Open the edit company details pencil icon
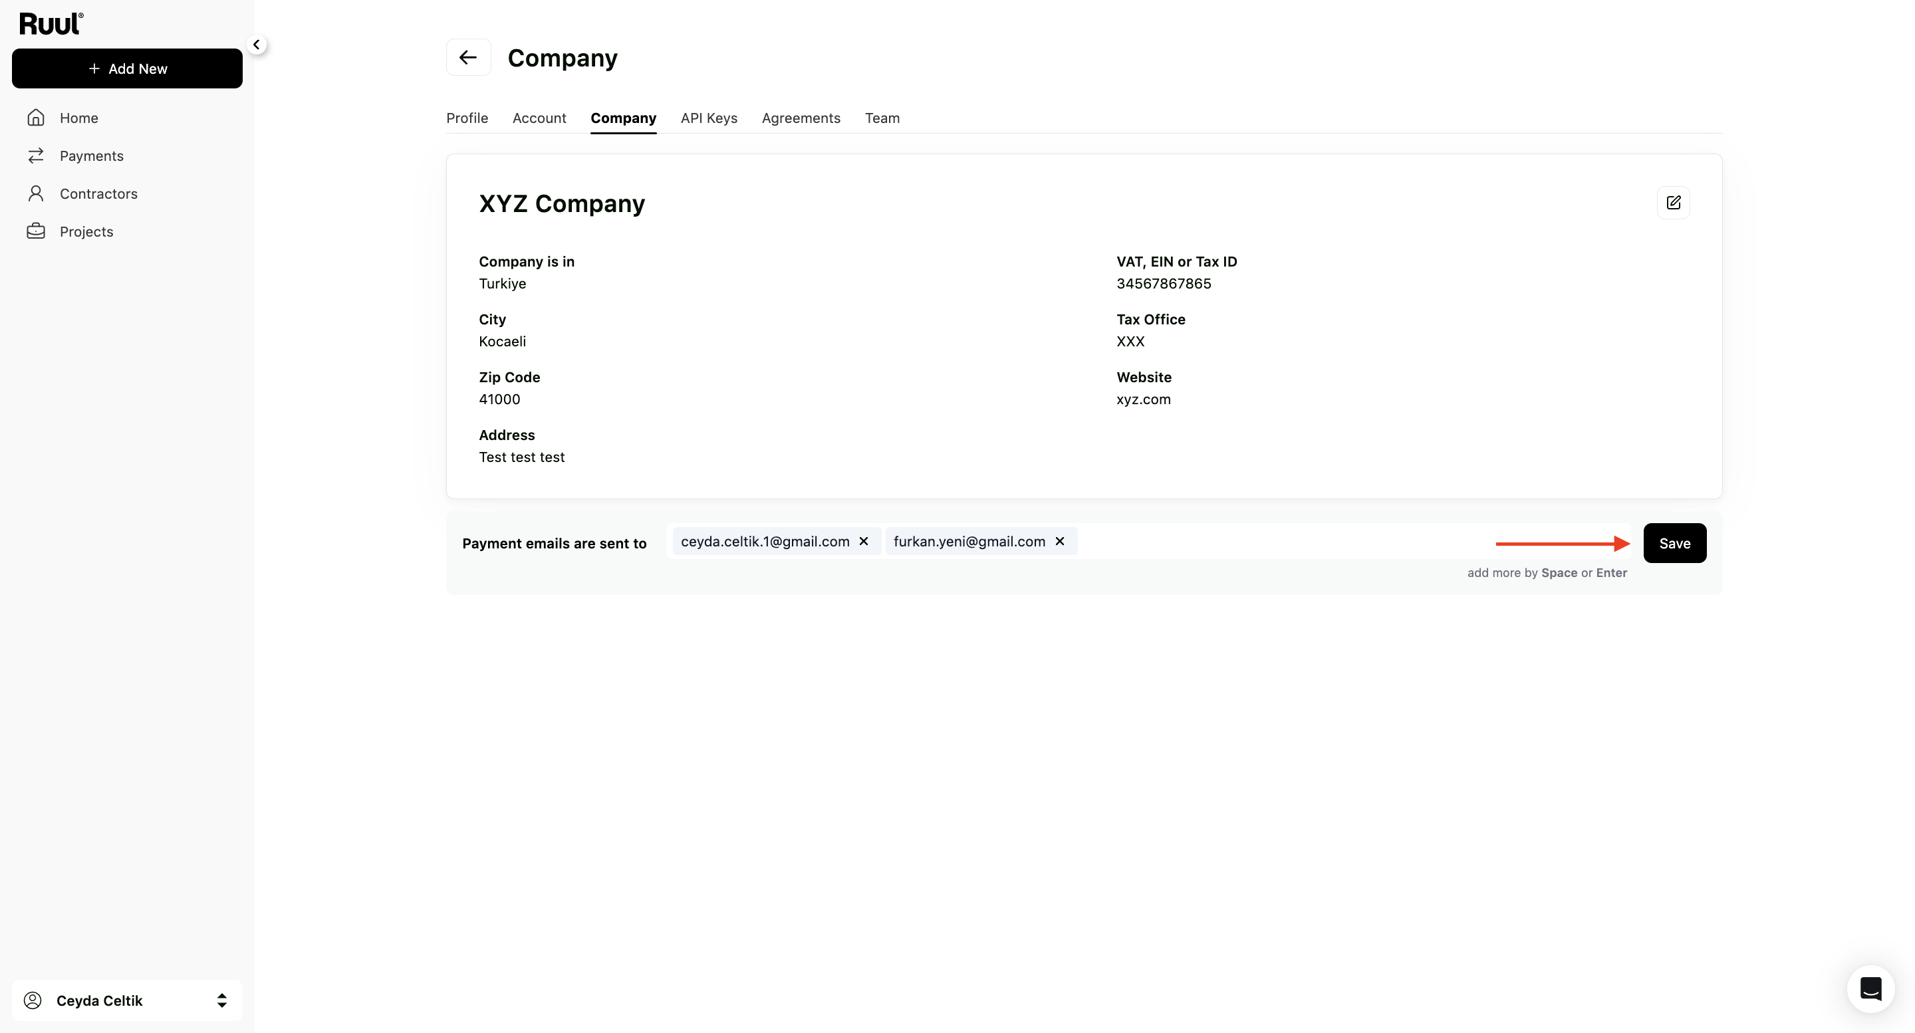The width and height of the screenshot is (1915, 1033). (x=1674, y=203)
